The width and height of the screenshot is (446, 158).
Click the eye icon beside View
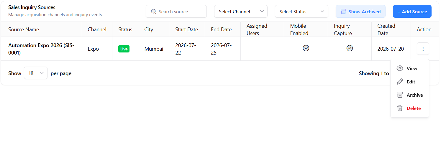click(x=400, y=68)
